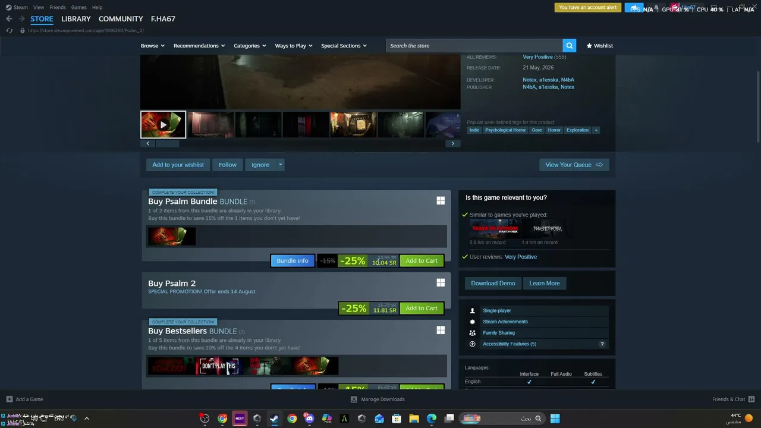Reload the store page with the refresh icon

pyautogui.click(x=10, y=30)
